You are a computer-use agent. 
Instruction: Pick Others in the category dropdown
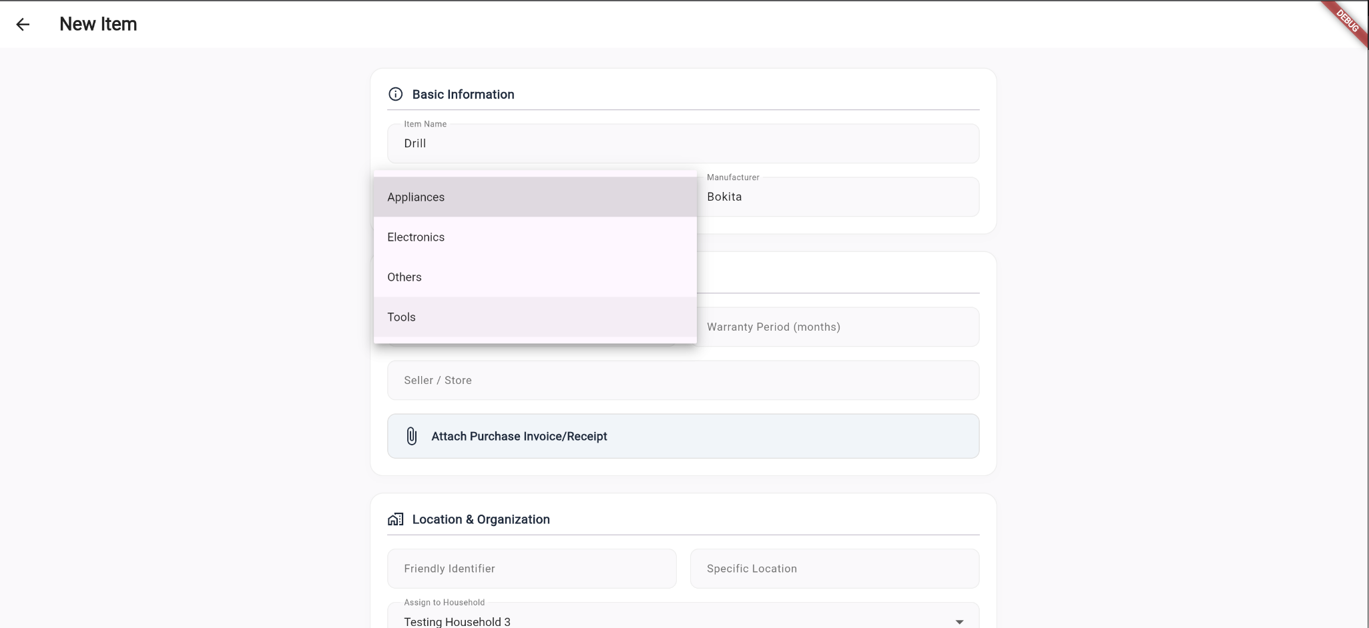[535, 277]
